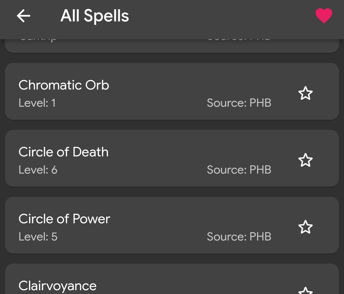Toggle the star for Circle of Death
This screenshot has height=294, width=344.
(305, 160)
